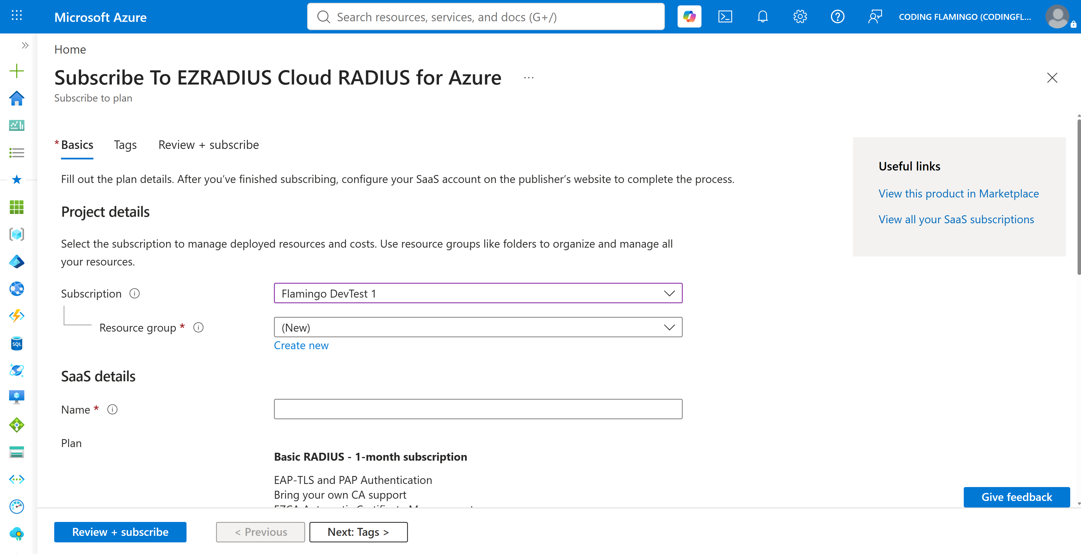Viewport: 1081px width, 554px height.
Task: Open All resources green grid icon
Action: coord(17,207)
